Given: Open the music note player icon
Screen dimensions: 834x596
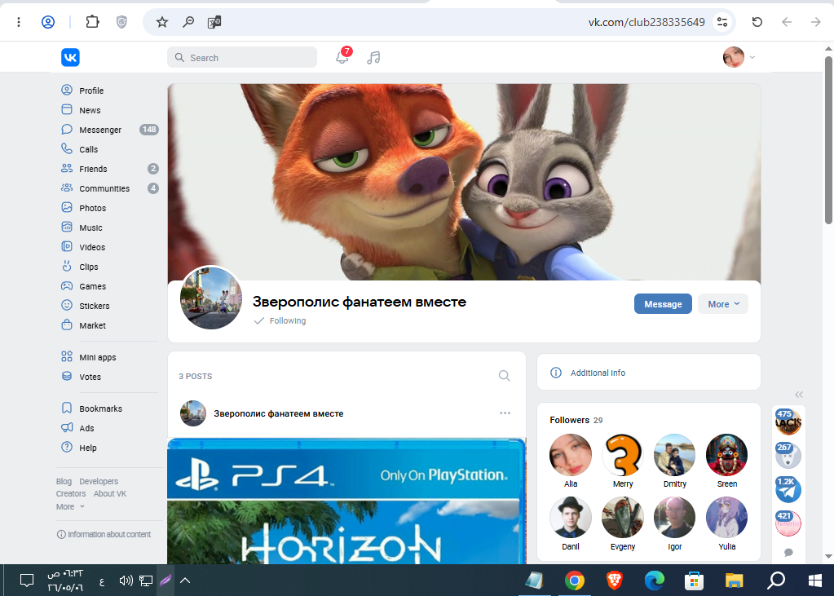Looking at the screenshot, I should (373, 57).
